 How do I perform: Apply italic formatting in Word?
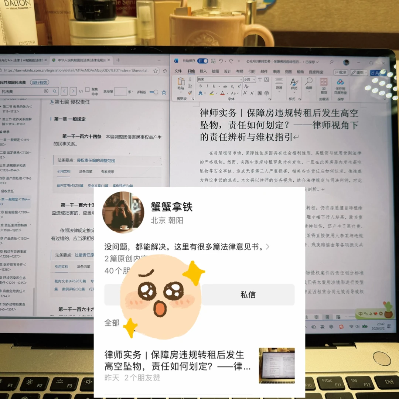[x=207, y=86]
